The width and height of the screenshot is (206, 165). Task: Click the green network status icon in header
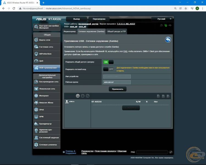pos(166,25)
